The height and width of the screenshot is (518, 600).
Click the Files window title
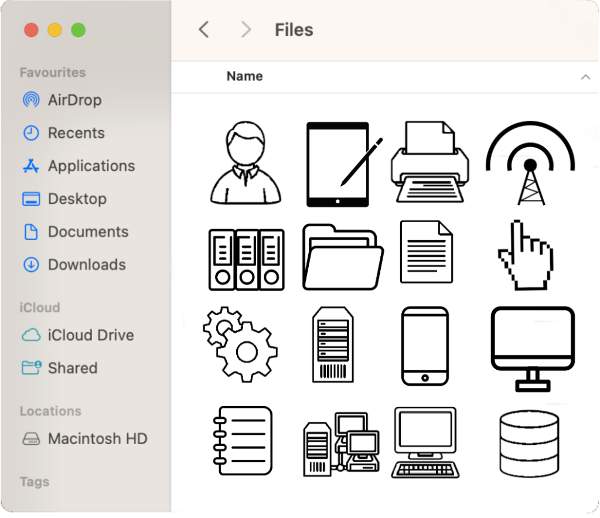click(294, 30)
